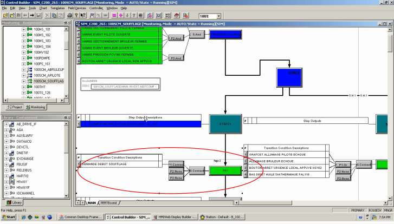Click the toolbar icon right of @ button
Image resolution: width=394 pixels, height=224 pixels.
[x=150, y=16]
